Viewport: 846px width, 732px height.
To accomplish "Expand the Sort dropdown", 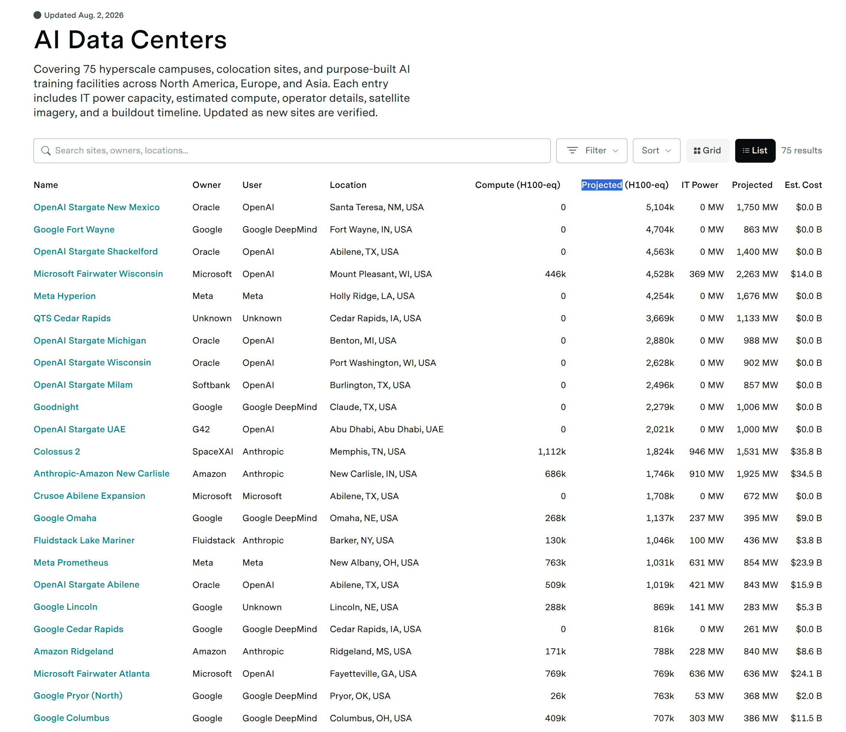I will [656, 151].
